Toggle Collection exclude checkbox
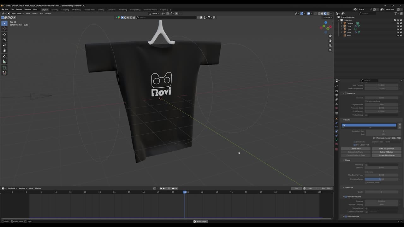 click(395, 20)
